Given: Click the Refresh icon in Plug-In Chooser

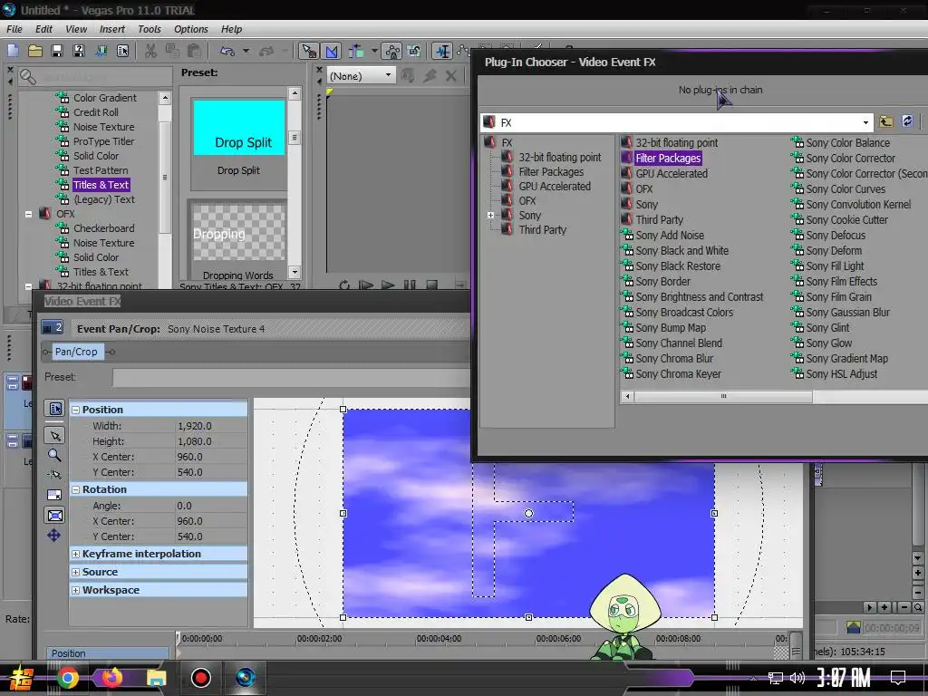Looking at the screenshot, I should 907,121.
